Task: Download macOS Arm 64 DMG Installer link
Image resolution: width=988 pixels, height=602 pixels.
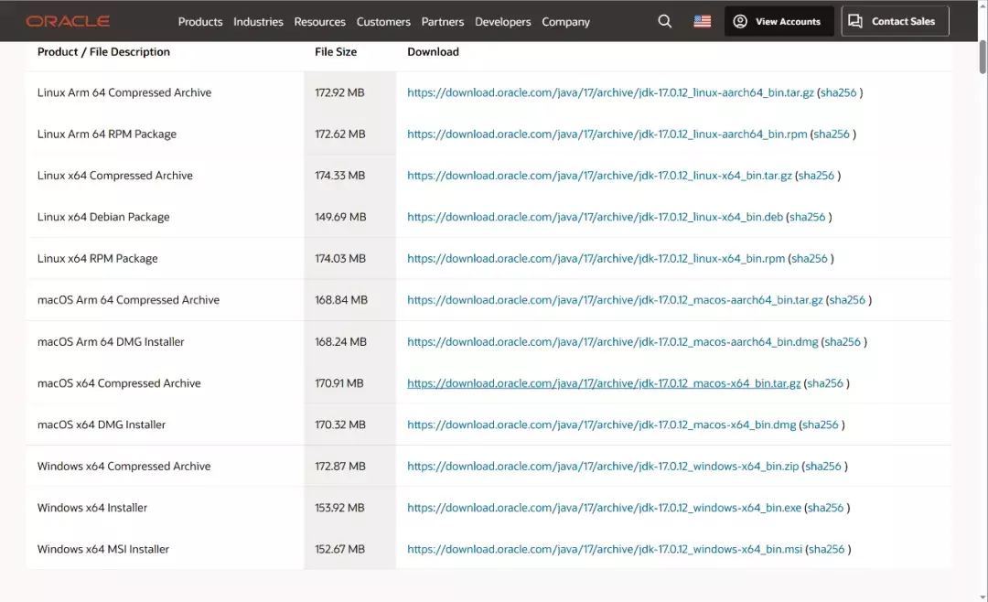Action: coord(612,341)
